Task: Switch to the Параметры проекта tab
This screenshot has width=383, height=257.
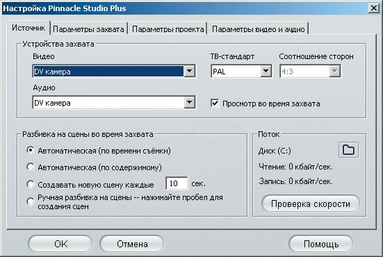Action: click(x=168, y=29)
